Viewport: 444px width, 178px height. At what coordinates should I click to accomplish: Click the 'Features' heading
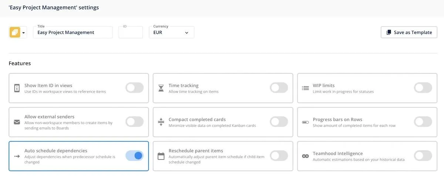click(20, 63)
